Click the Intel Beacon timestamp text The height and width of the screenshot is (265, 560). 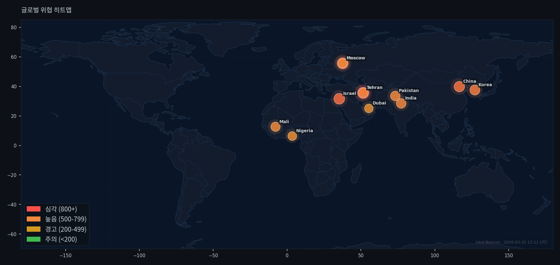tap(511, 242)
